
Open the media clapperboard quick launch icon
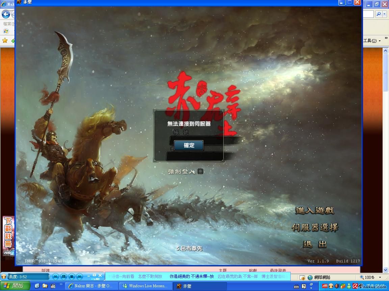[53, 286]
